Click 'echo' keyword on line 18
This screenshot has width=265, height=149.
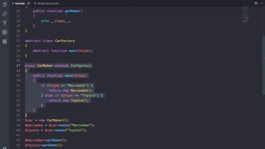point(45,21)
